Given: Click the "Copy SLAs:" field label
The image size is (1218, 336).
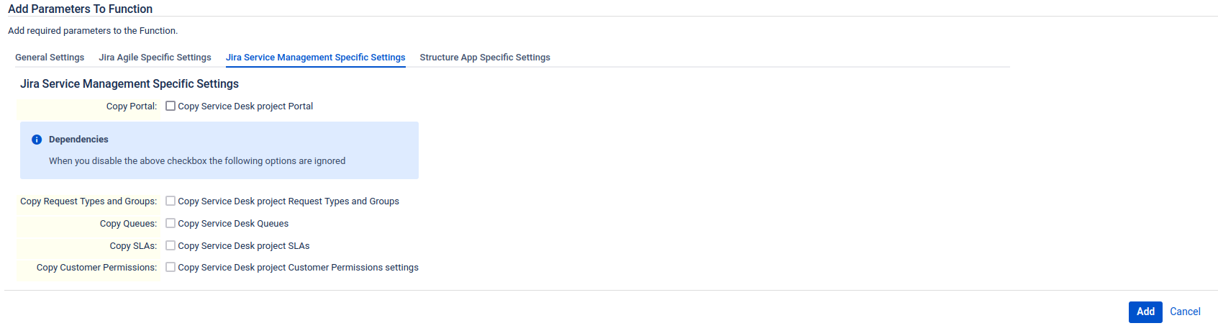Looking at the screenshot, I should (x=133, y=246).
